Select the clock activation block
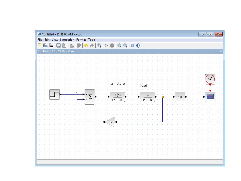This screenshot has height=181, width=241. point(210,79)
